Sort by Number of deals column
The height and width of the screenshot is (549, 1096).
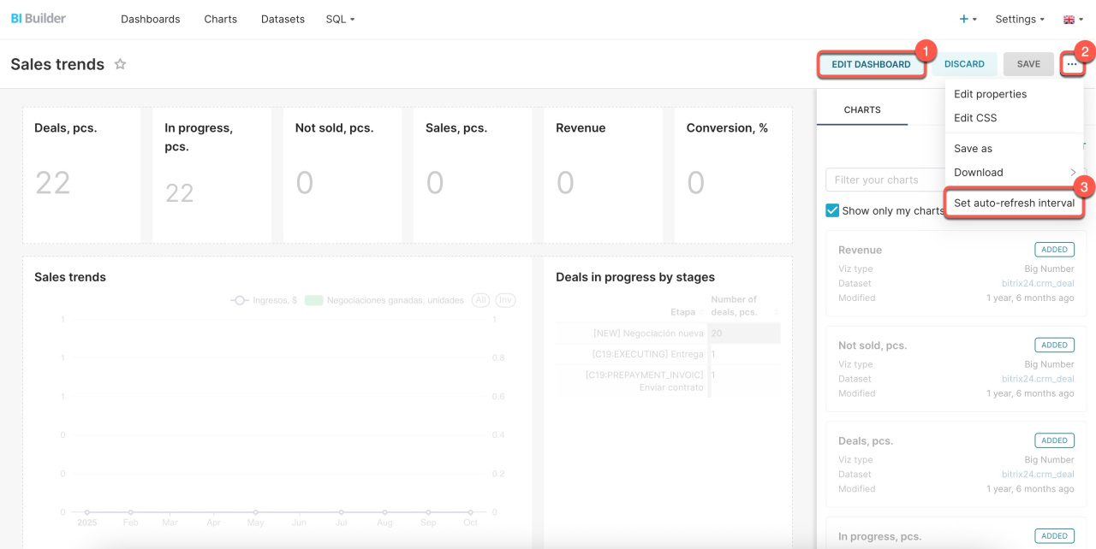click(734, 305)
